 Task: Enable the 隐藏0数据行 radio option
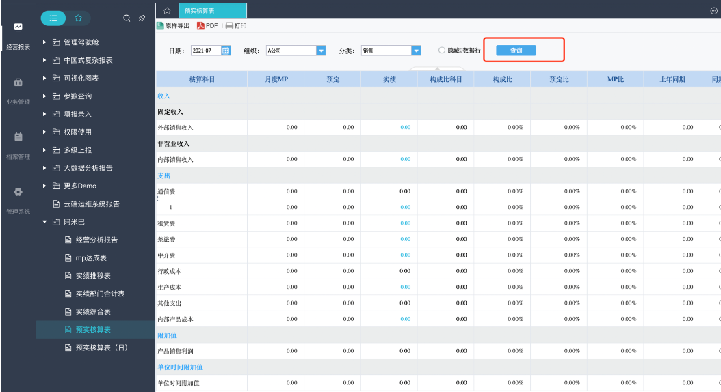pos(442,51)
